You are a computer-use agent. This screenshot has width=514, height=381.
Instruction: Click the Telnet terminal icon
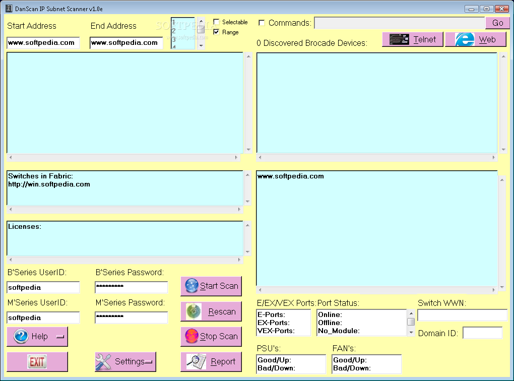[399, 39]
